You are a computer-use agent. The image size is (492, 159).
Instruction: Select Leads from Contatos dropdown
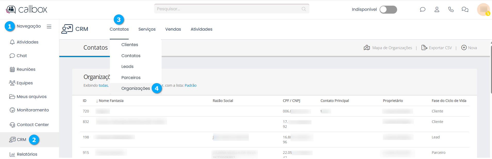(127, 66)
